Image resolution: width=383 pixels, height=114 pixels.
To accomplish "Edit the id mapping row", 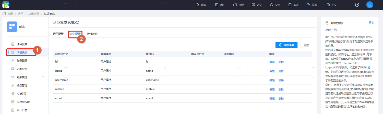I will [272, 62].
